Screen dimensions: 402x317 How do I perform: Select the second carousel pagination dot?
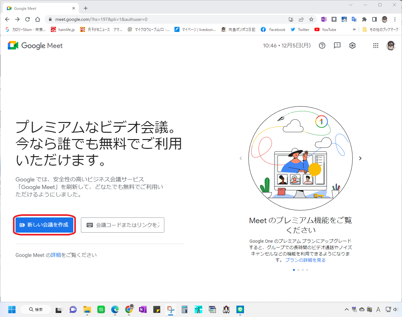(298, 270)
